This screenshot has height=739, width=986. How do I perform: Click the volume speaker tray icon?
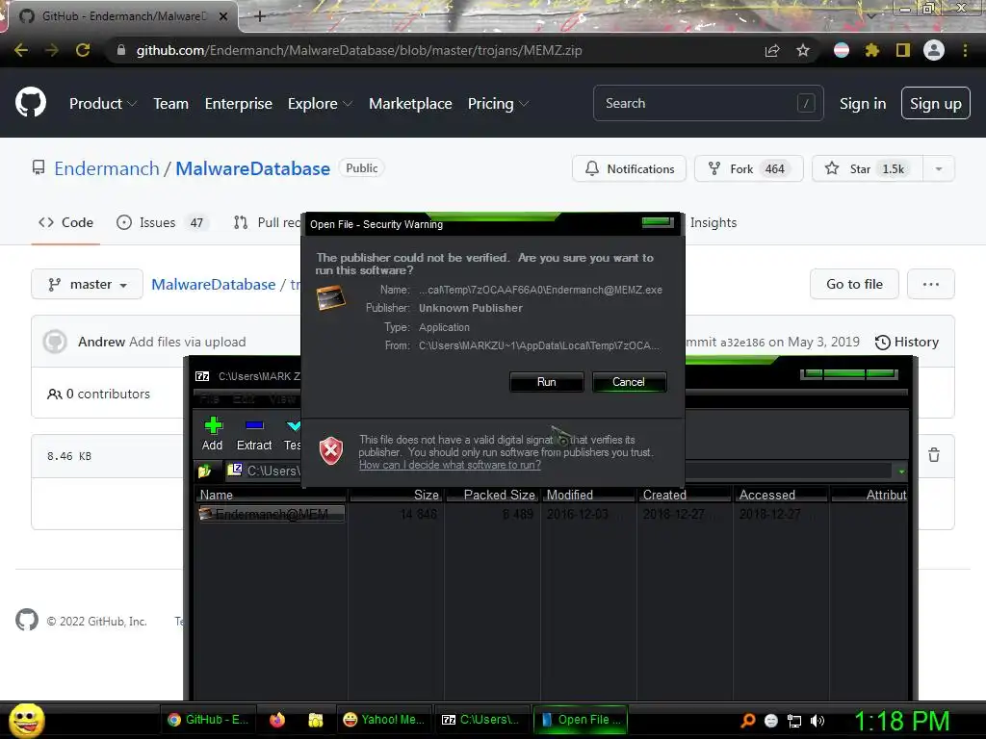coord(817,721)
